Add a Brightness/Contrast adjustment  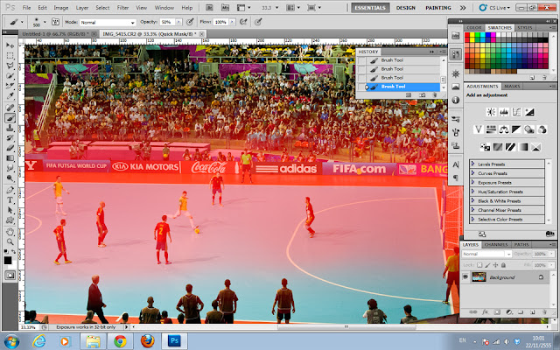[x=491, y=112]
